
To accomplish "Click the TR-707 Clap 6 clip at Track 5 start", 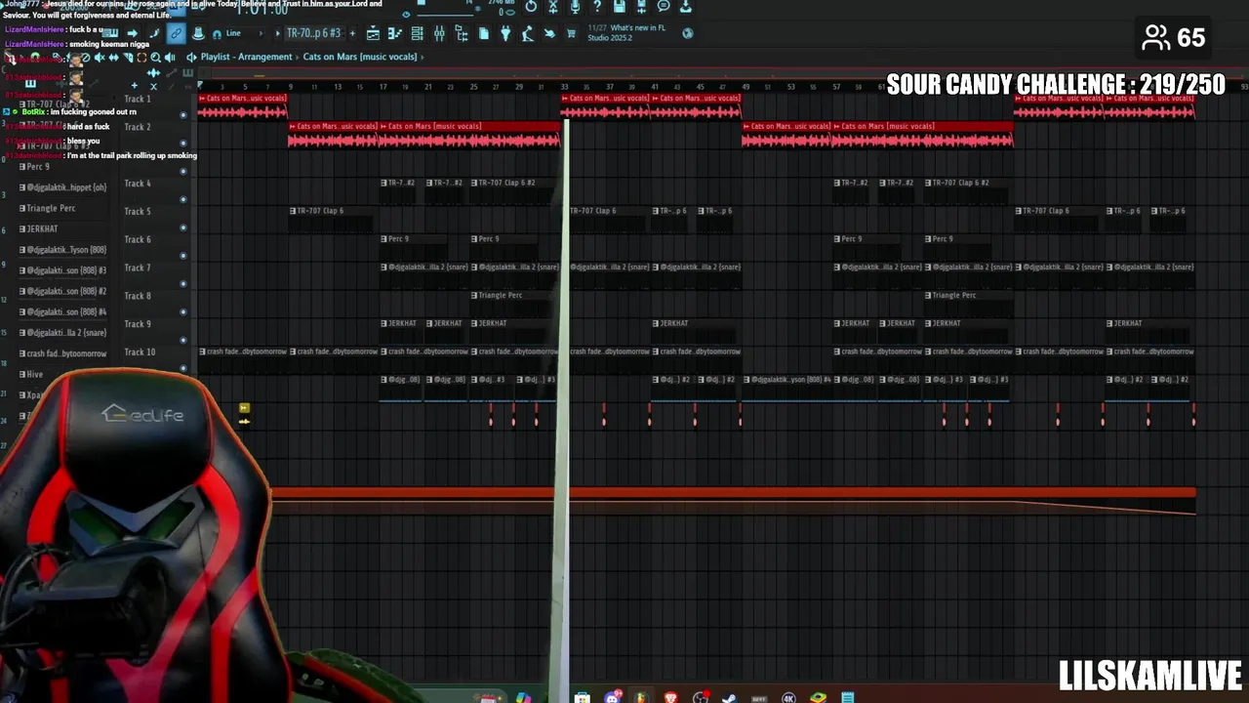I will pos(334,220).
